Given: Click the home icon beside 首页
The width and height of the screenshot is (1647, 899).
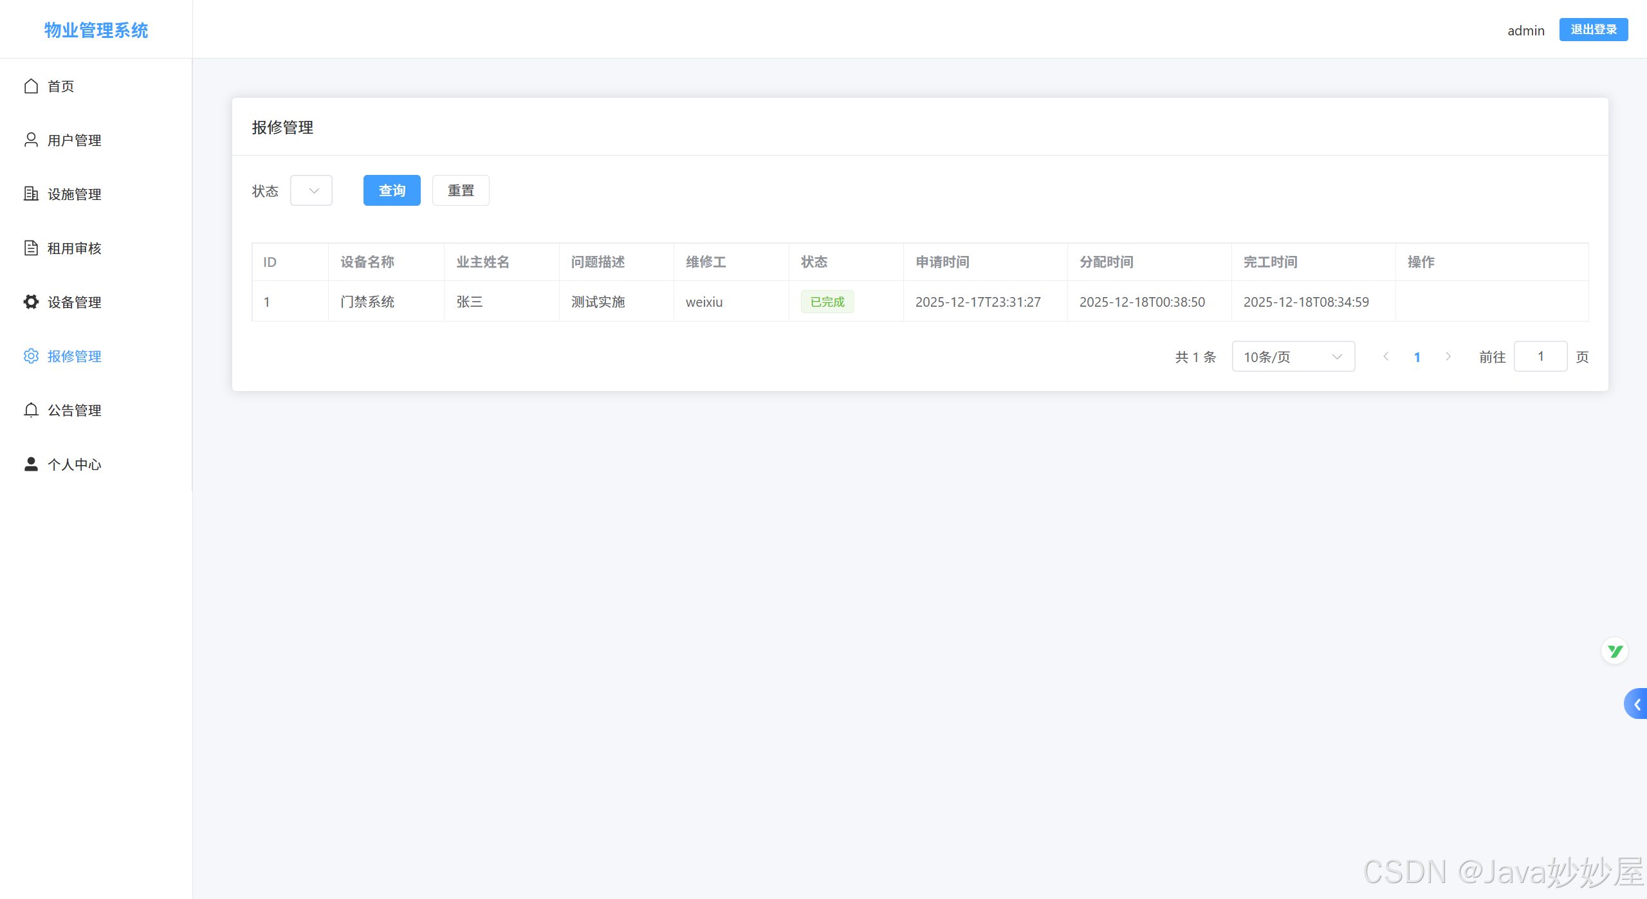Looking at the screenshot, I should point(31,86).
